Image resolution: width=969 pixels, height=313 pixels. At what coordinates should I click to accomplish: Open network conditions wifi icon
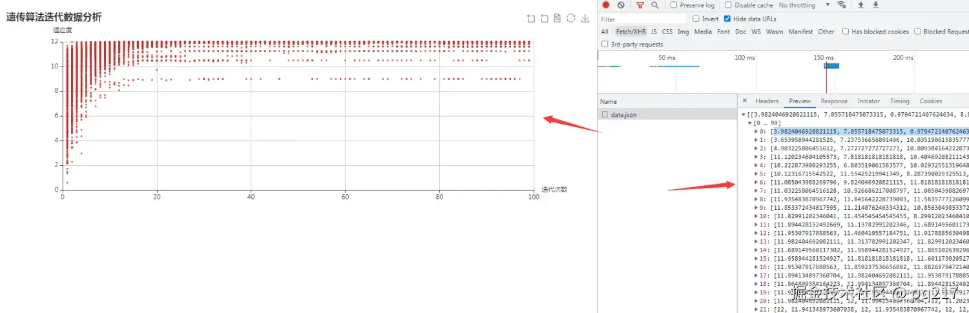point(842,5)
